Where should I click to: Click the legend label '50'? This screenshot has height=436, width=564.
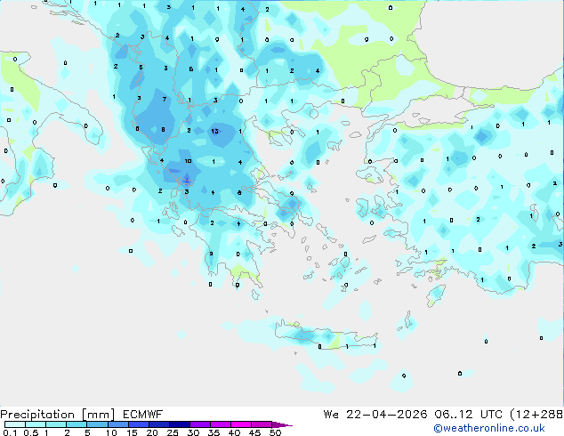click(x=275, y=432)
